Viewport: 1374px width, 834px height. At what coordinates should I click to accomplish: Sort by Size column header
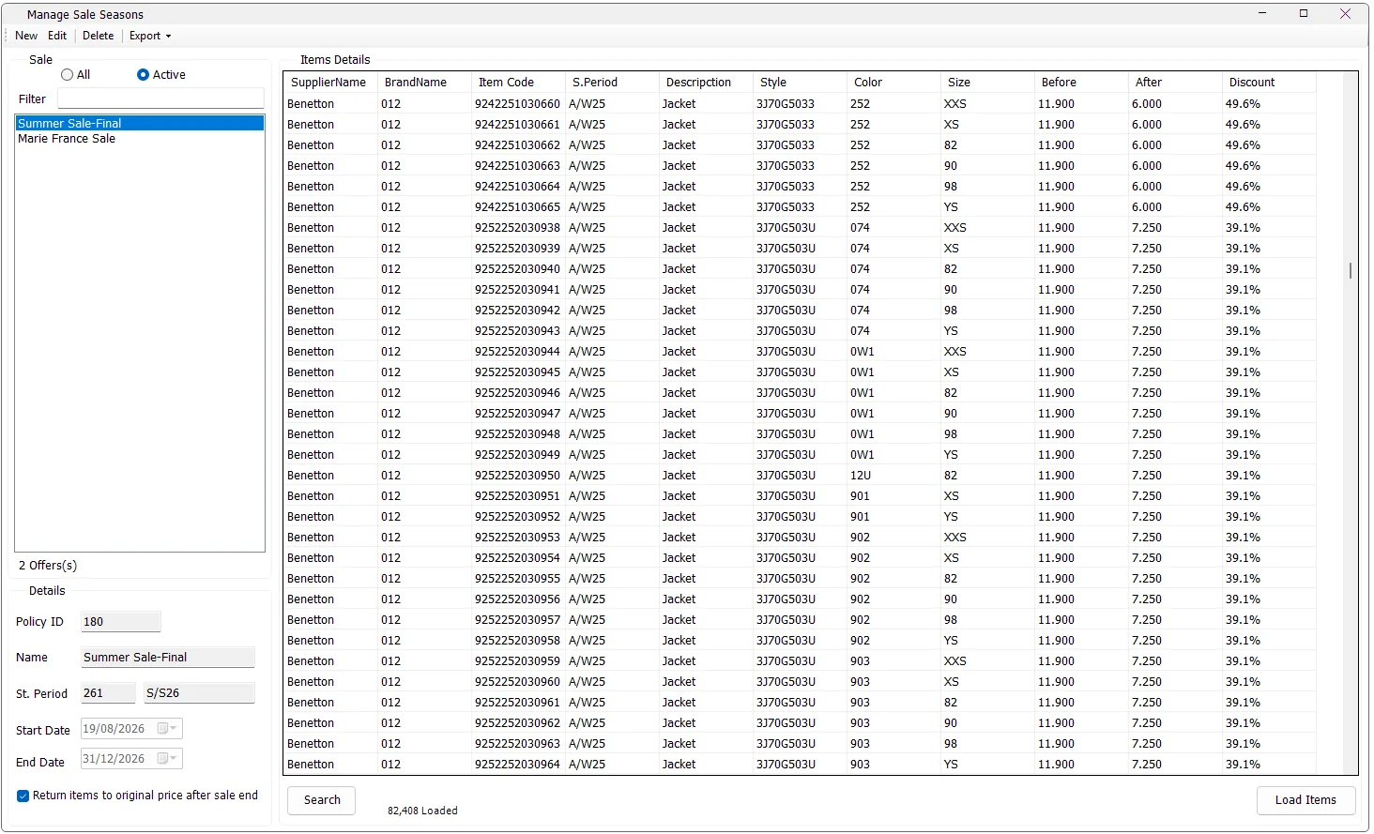click(x=987, y=83)
